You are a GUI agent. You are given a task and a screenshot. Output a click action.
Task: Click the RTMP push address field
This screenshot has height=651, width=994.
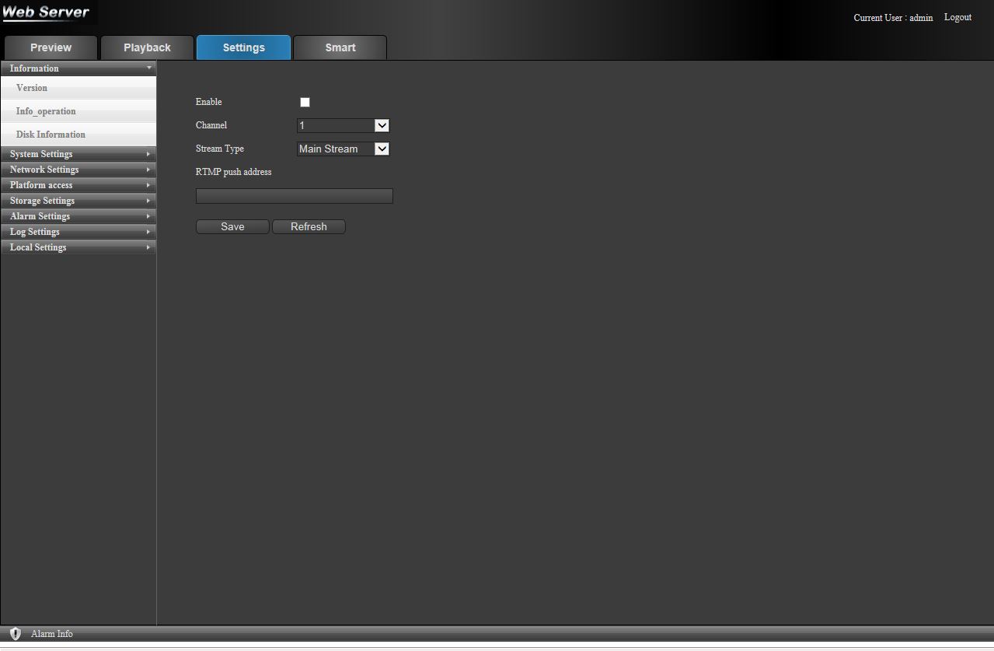[x=294, y=196]
